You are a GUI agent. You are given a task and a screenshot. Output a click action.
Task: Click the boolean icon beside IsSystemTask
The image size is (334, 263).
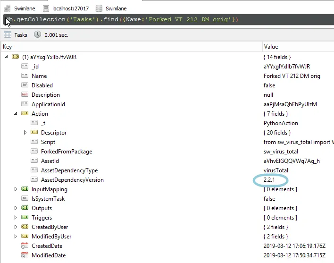[x=25, y=198]
